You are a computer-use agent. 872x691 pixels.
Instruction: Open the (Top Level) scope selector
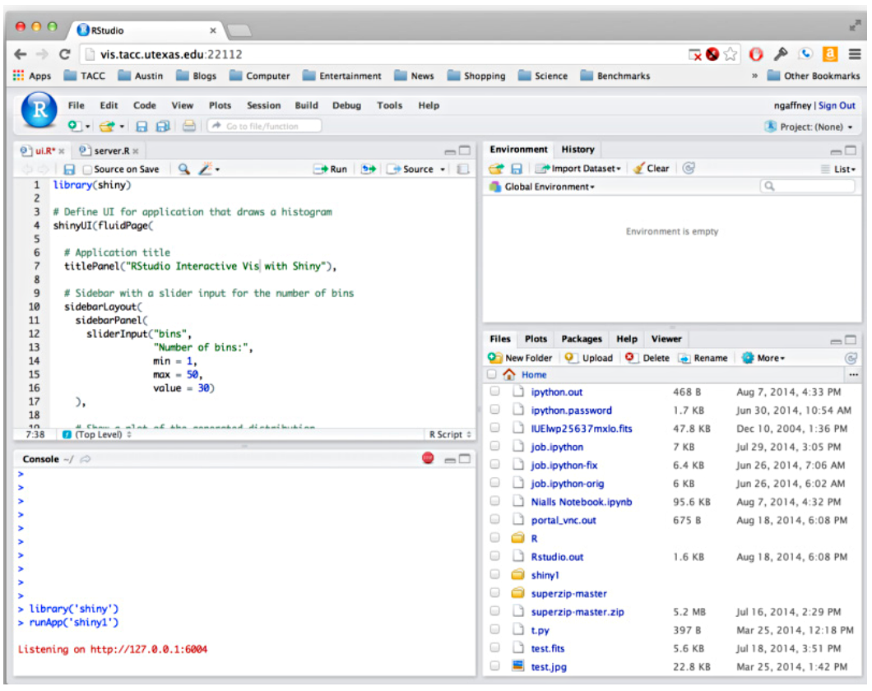coord(97,434)
